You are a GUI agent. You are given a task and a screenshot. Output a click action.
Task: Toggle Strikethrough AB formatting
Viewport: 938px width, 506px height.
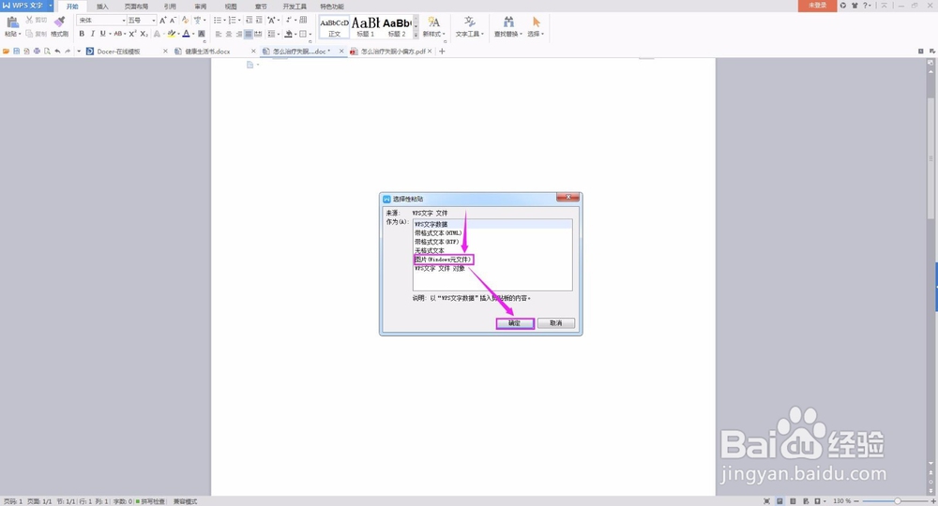[118, 34]
